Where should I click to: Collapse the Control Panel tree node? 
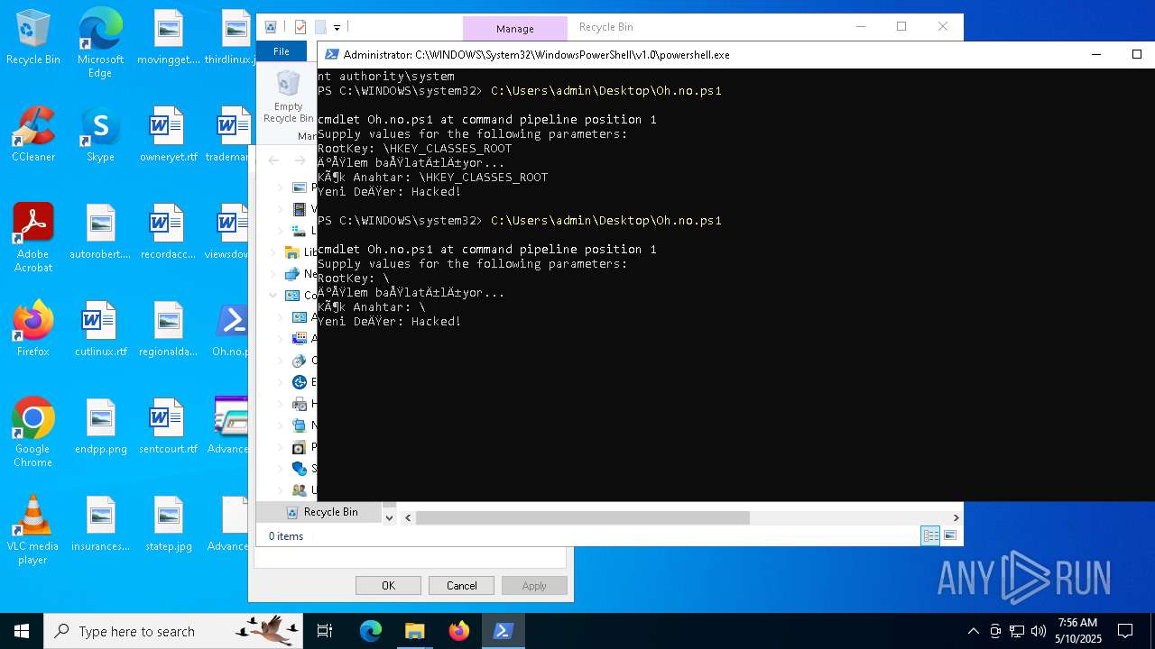273,296
